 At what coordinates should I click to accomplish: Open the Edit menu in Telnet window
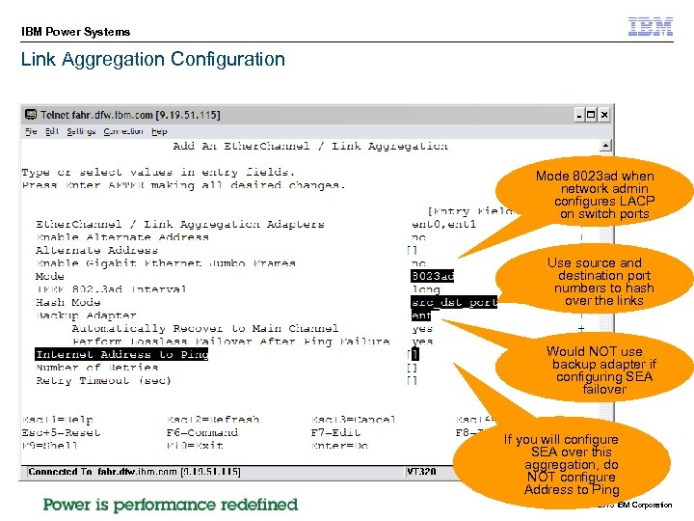point(52,131)
